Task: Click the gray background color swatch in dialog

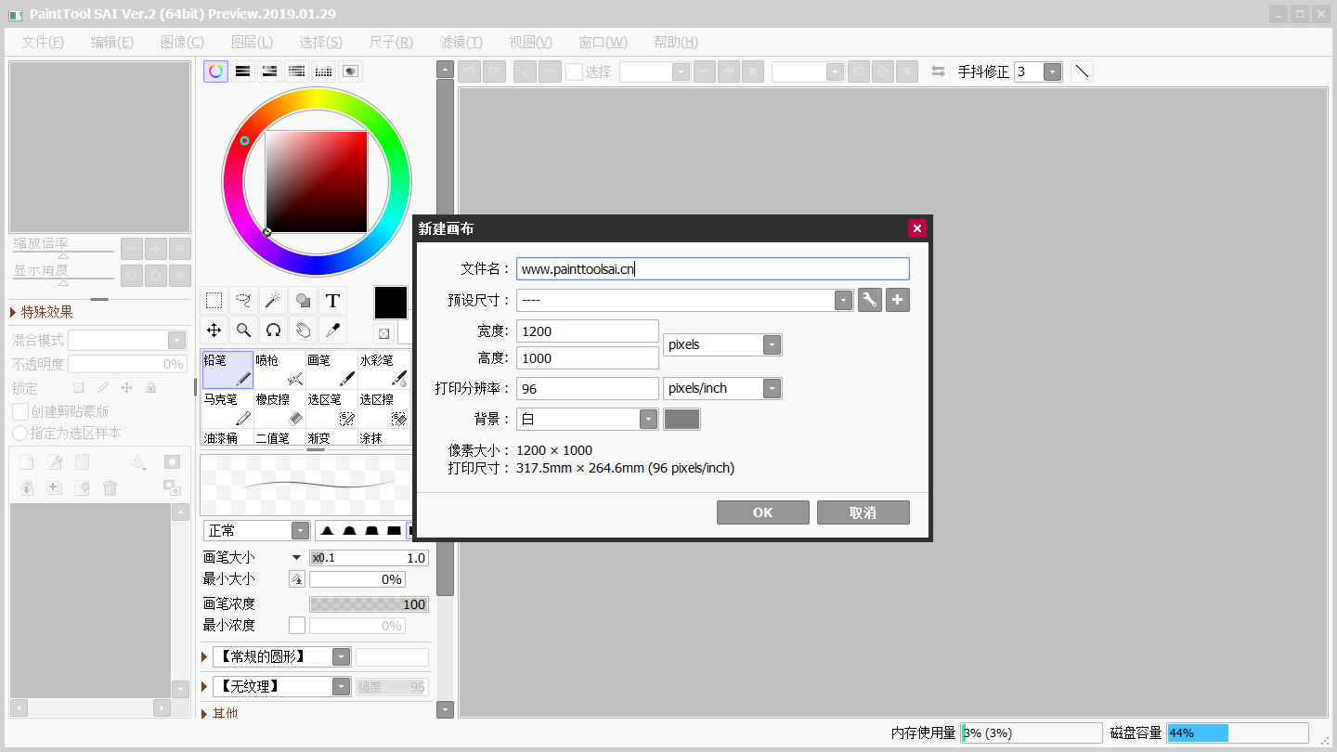Action: [x=681, y=419]
